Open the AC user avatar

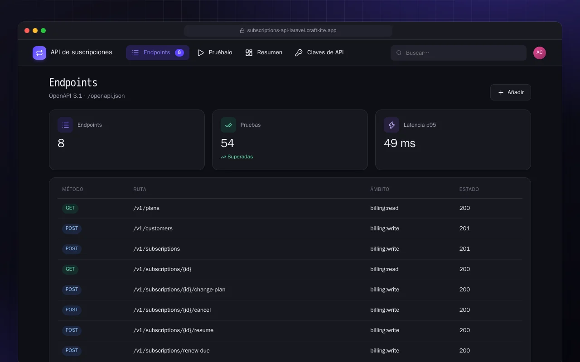click(540, 53)
